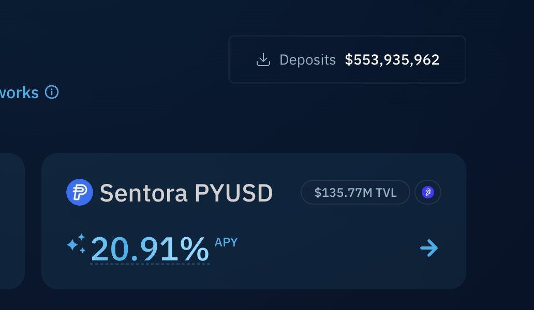Click the PYUSD token logo

pos(79,192)
